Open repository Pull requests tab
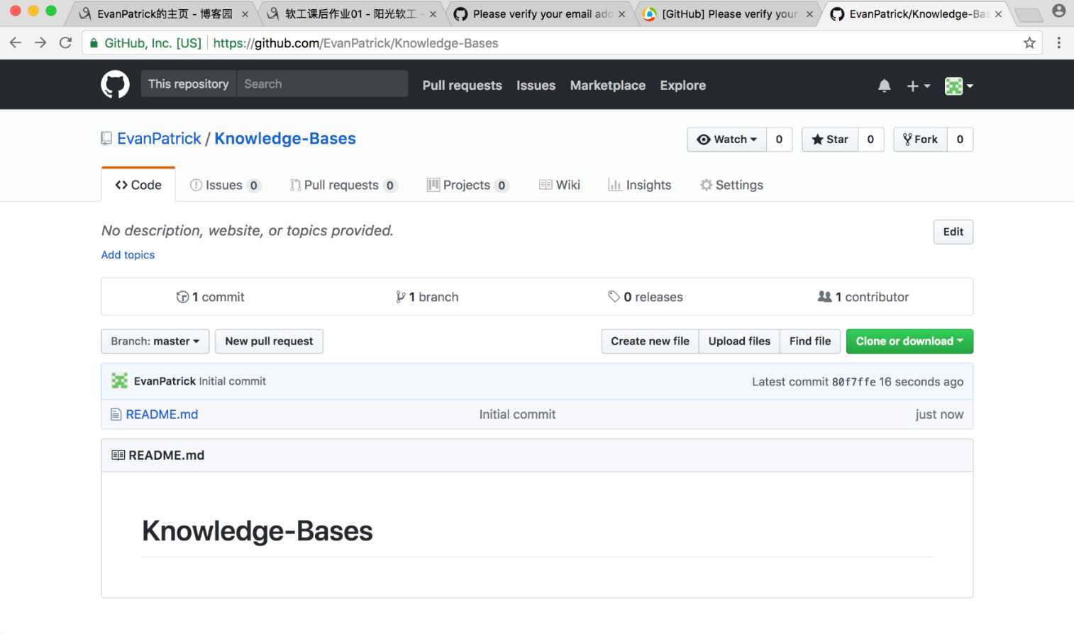This screenshot has height=634, width=1074. [x=343, y=185]
